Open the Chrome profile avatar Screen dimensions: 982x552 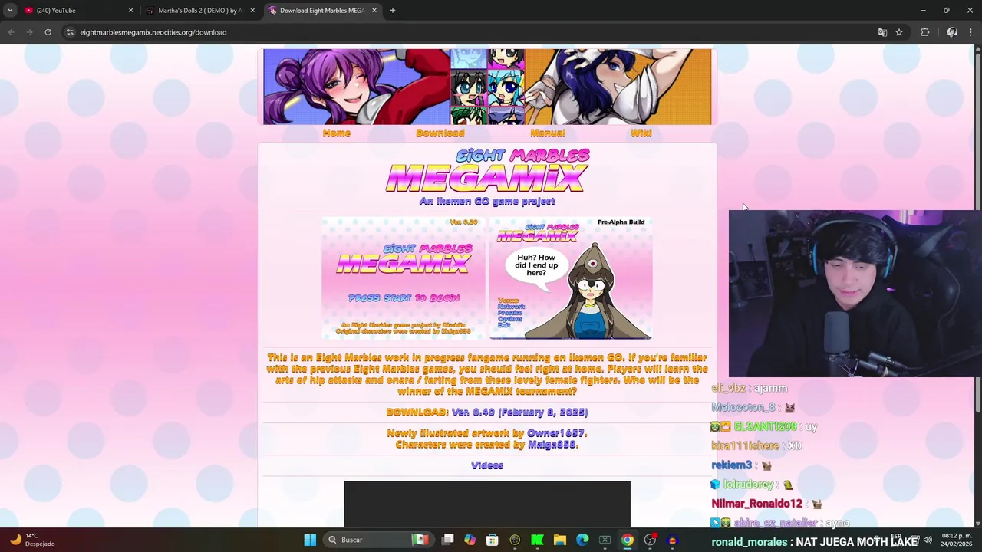pyautogui.click(x=952, y=32)
